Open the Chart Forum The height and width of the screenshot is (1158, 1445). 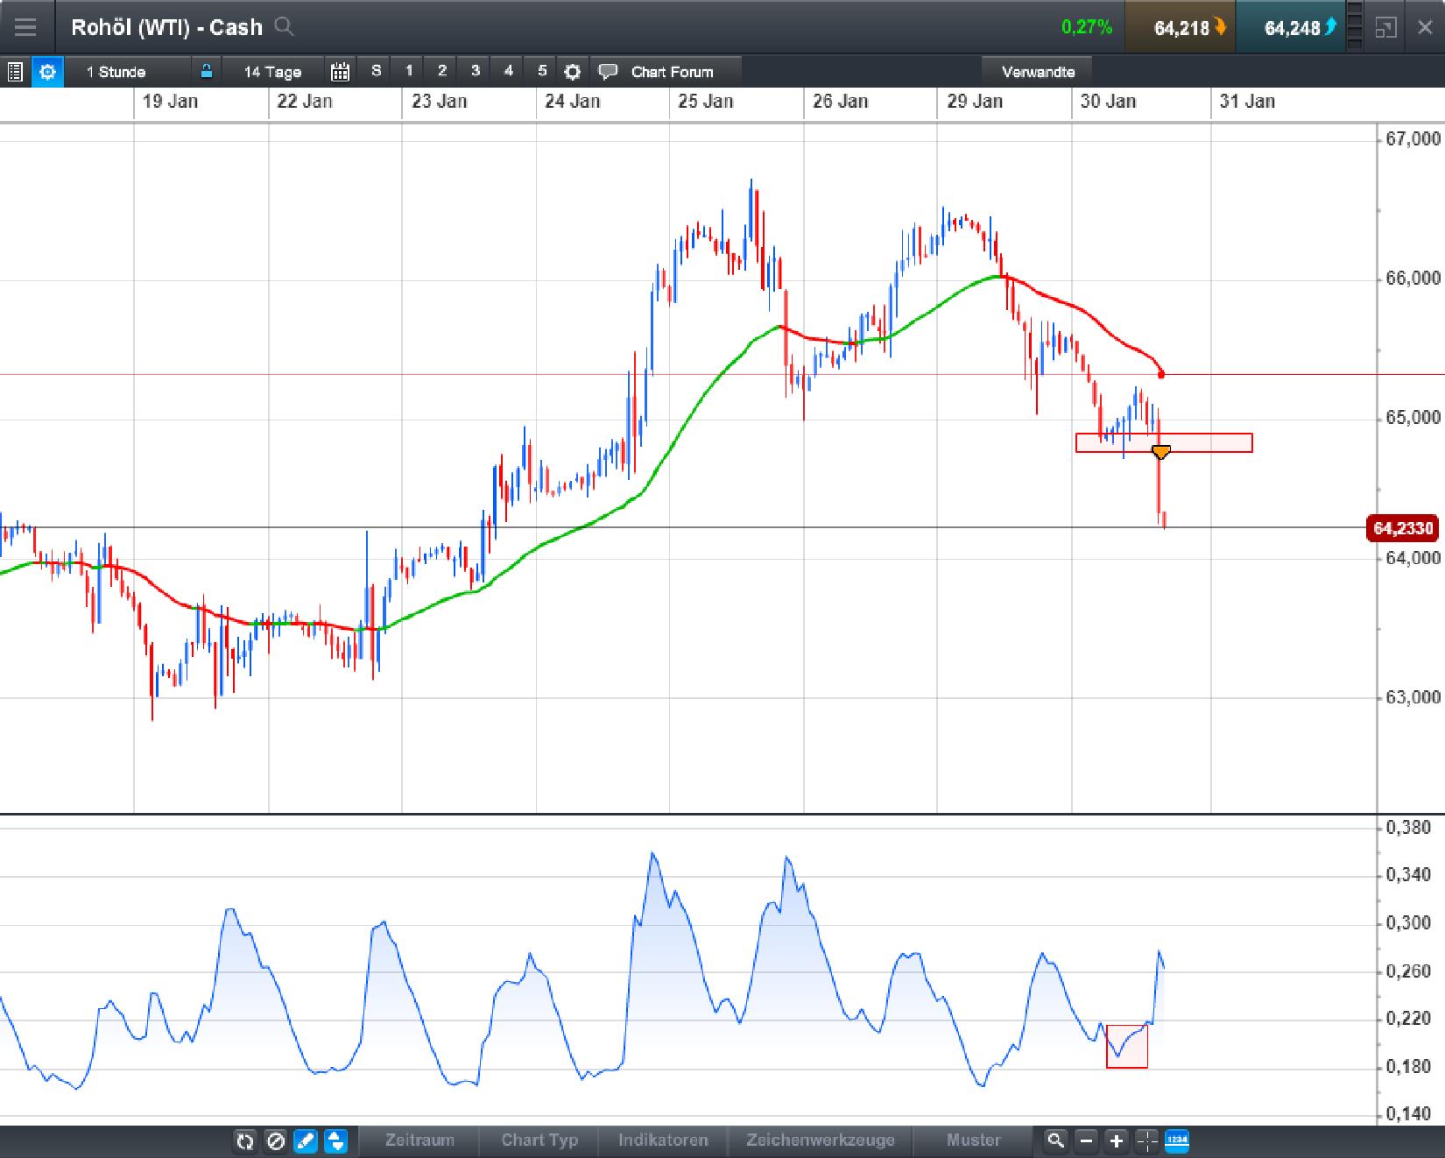[x=672, y=72]
